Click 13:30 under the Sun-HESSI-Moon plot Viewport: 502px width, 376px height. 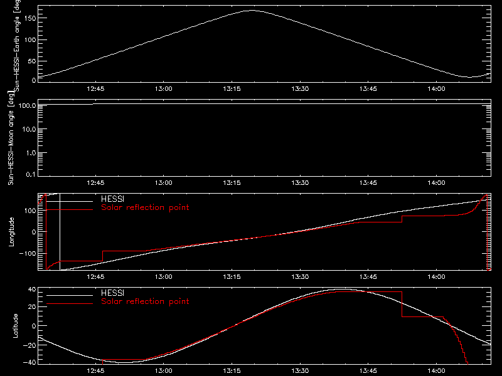pyautogui.click(x=300, y=183)
